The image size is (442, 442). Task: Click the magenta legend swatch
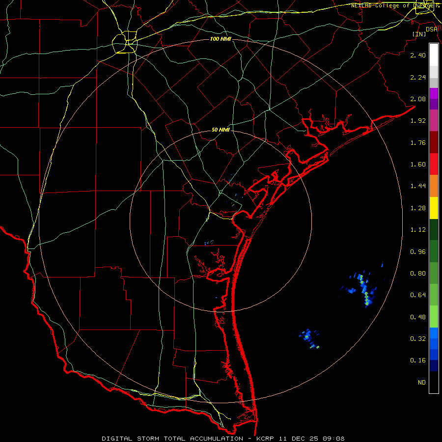[x=434, y=120]
